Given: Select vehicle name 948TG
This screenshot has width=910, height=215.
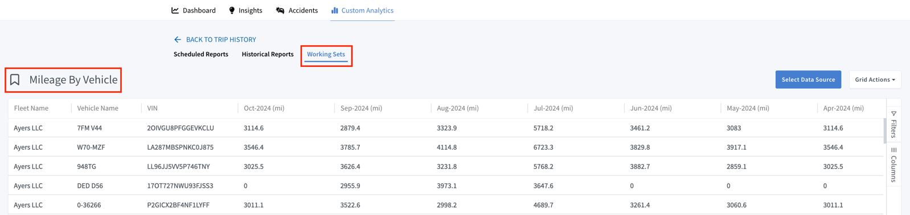Looking at the screenshot, I should click(x=87, y=167).
